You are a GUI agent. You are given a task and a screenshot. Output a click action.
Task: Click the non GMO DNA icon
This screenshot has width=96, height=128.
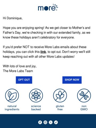click(x=84, y=95)
